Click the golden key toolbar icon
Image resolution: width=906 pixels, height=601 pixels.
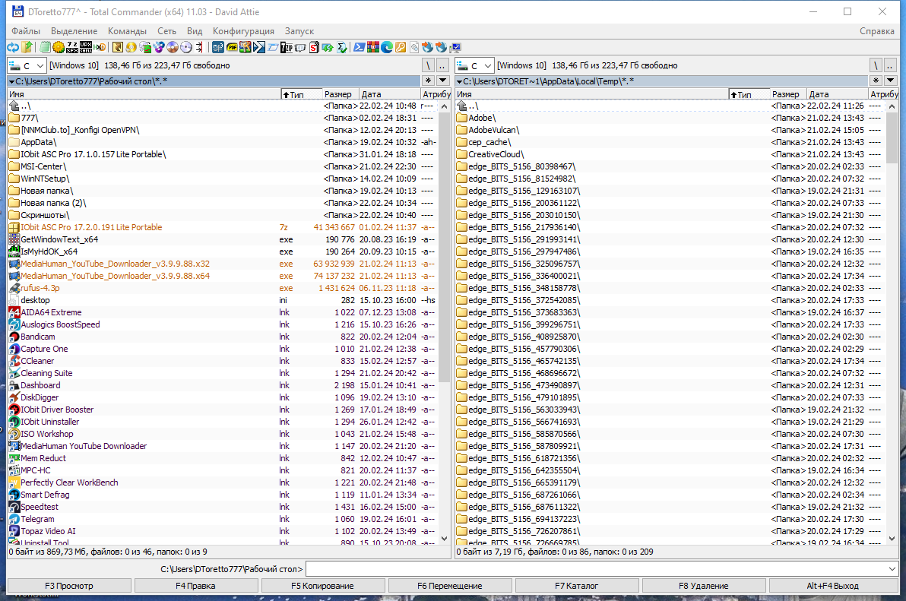coord(401,47)
